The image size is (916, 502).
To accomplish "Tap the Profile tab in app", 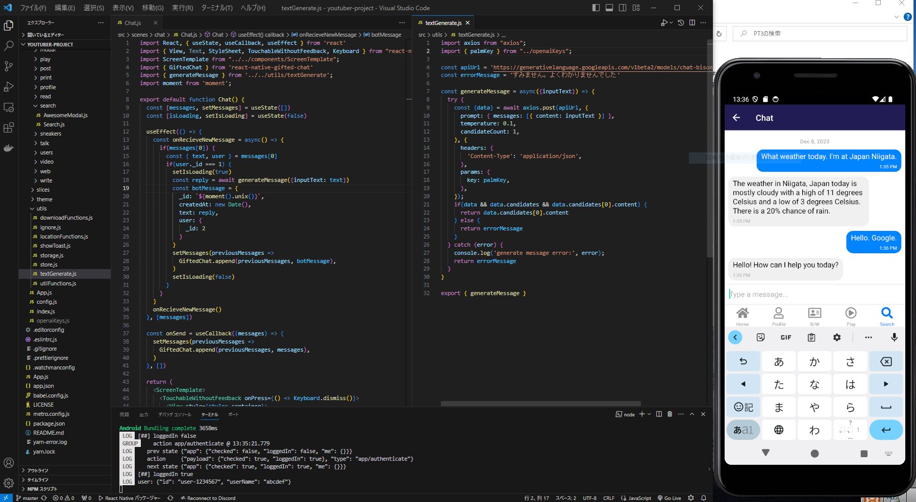I will (x=779, y=316).
